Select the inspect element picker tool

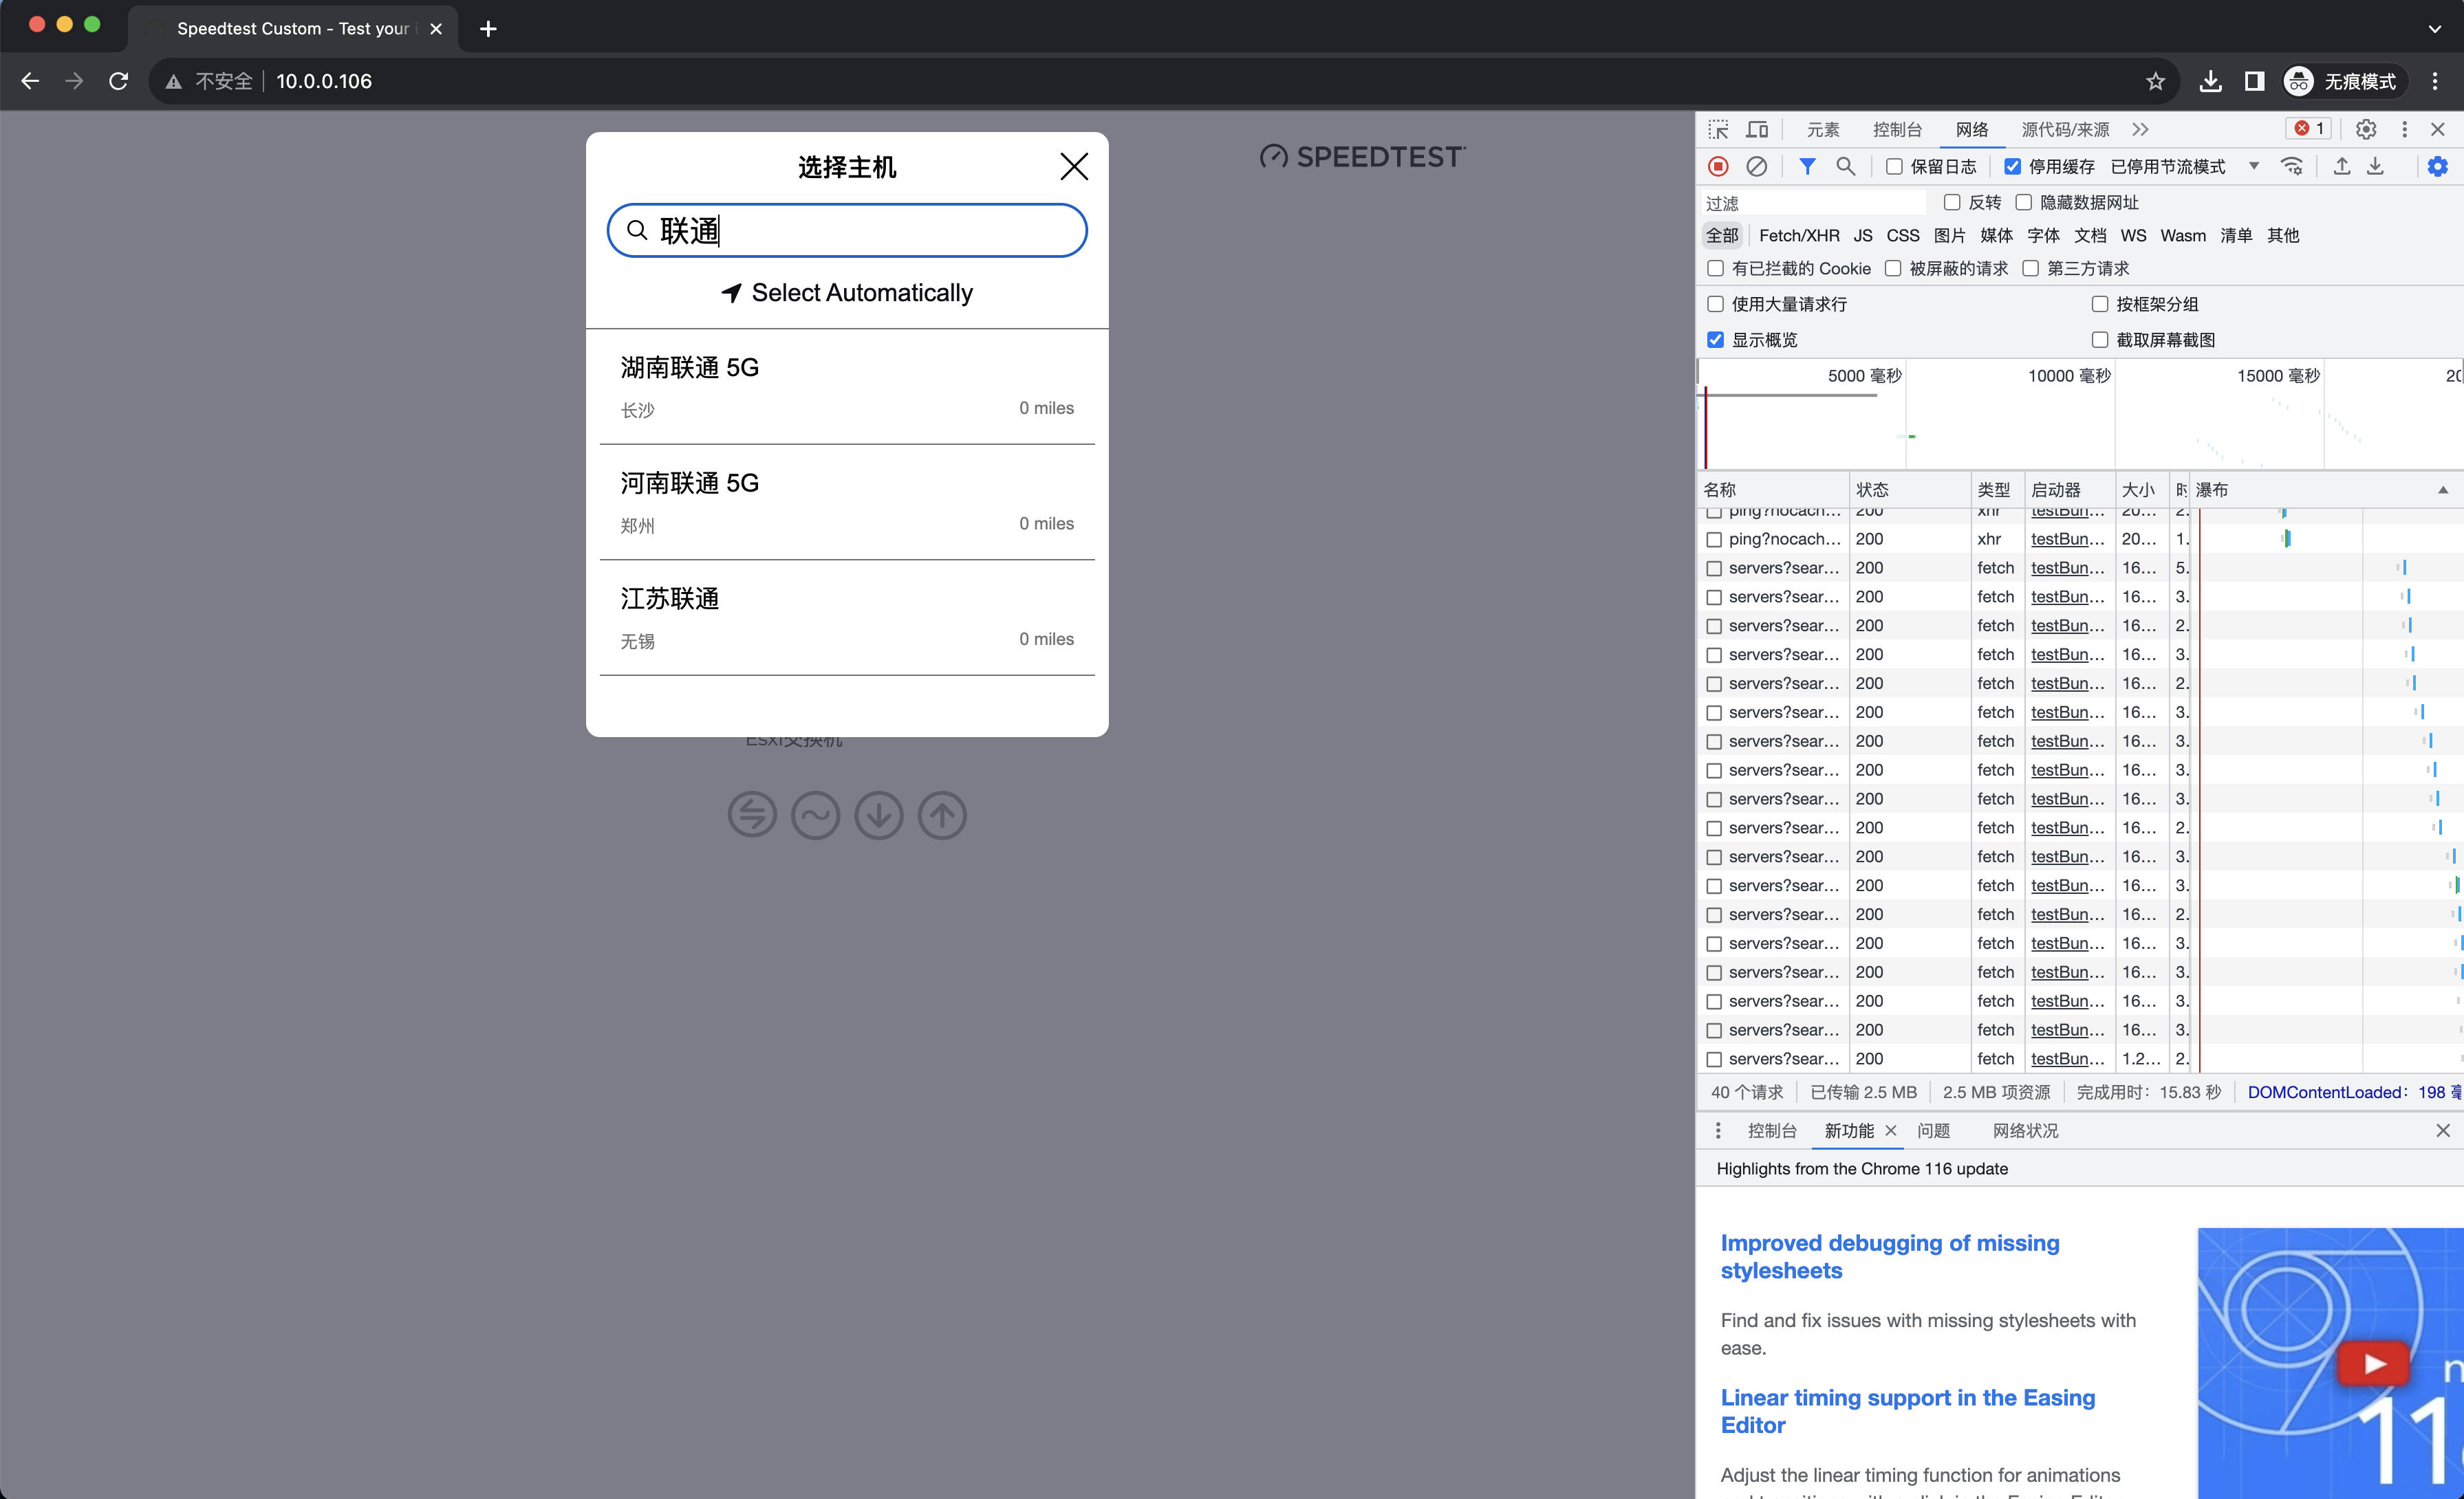(x=1718, y=129)
